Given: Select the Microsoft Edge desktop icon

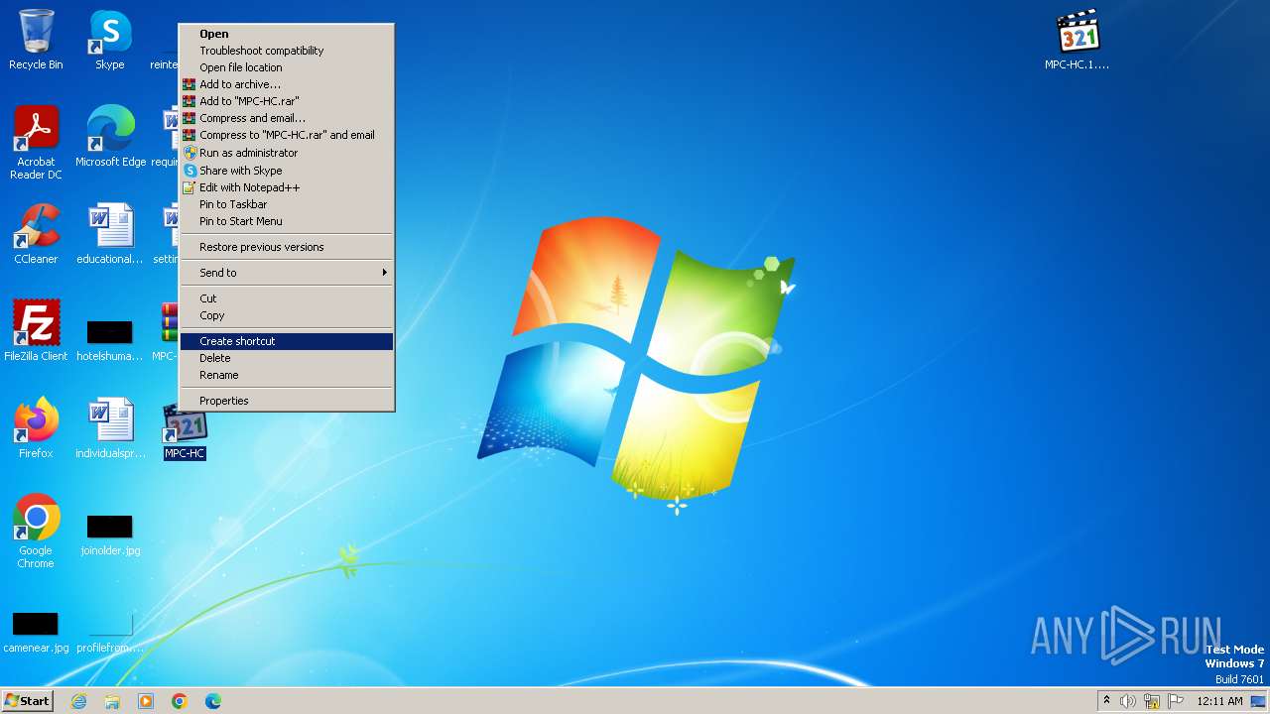Looking at the screenshot, I should (x=110, y=136).
